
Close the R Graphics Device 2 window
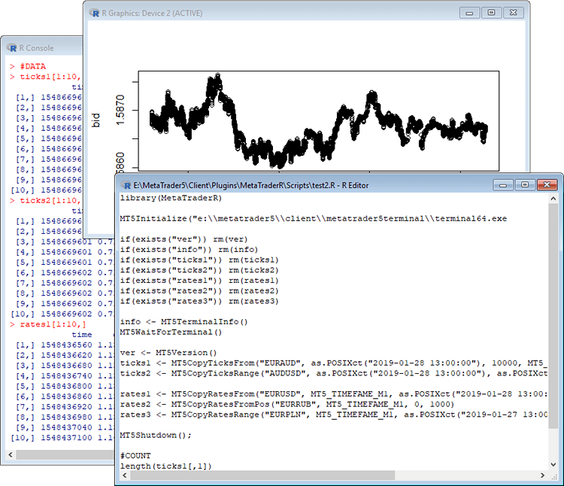point(514,13)
